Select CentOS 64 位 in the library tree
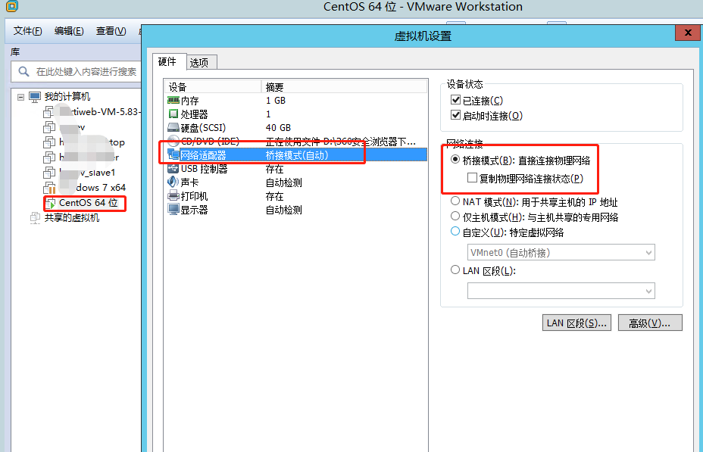The width and height of the screenshot is (703, 452). (x=89, y=203)
